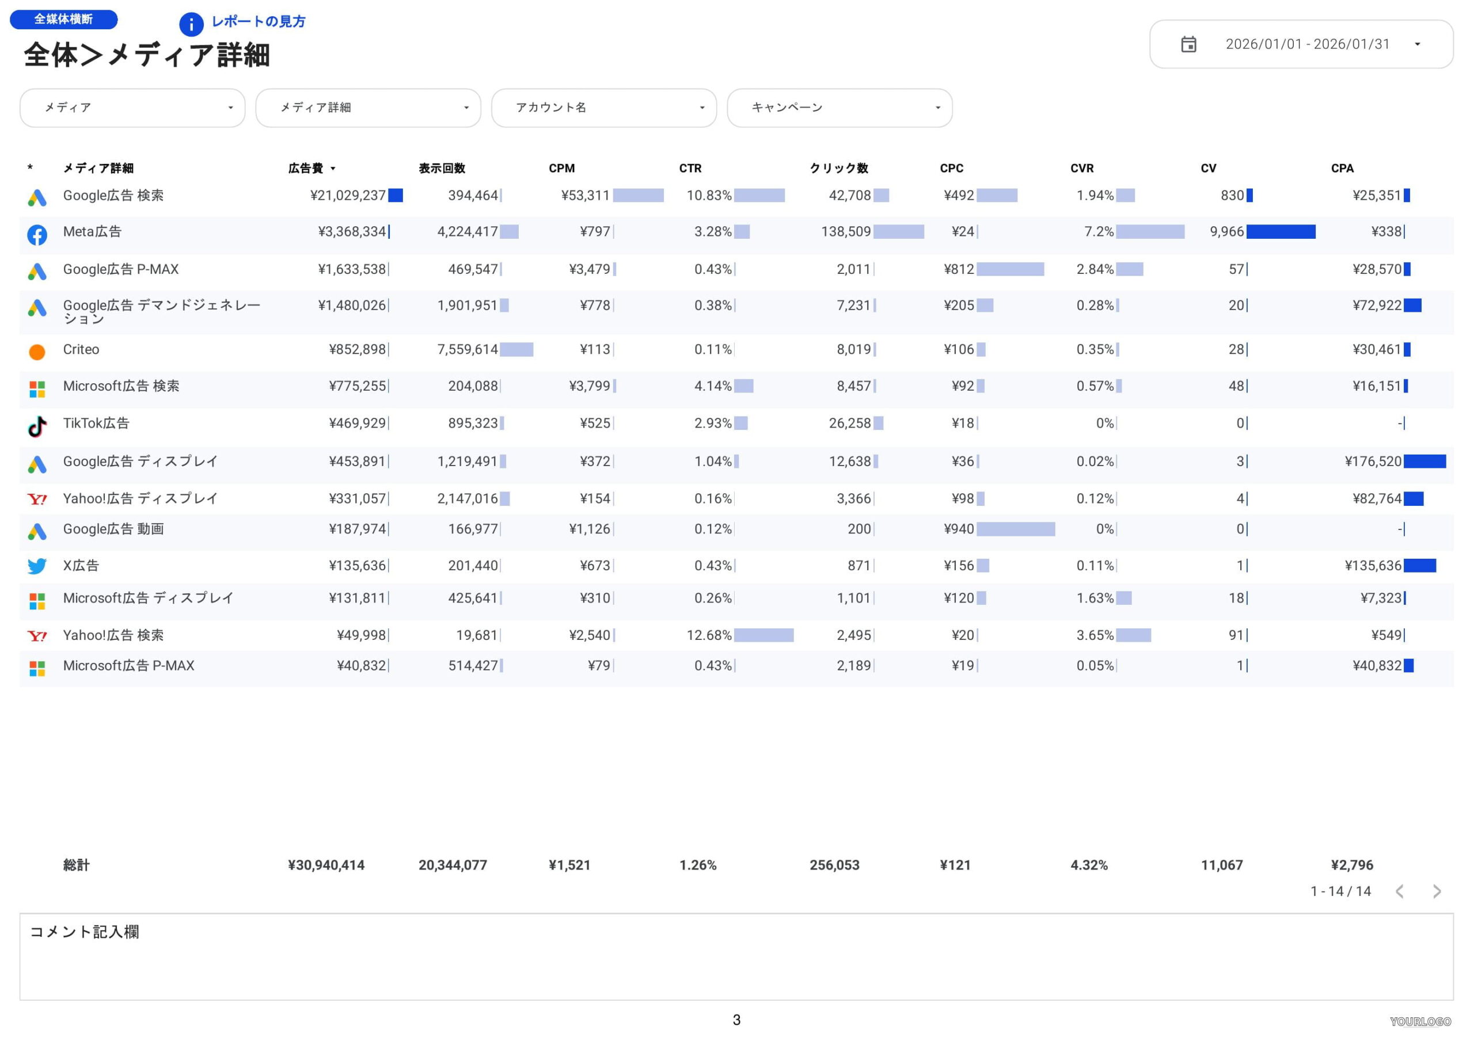Click the Microsoft広告 検索 Windows logo icon
1474x1041 pixels.
pyautogui.click(x=37, y=389)
